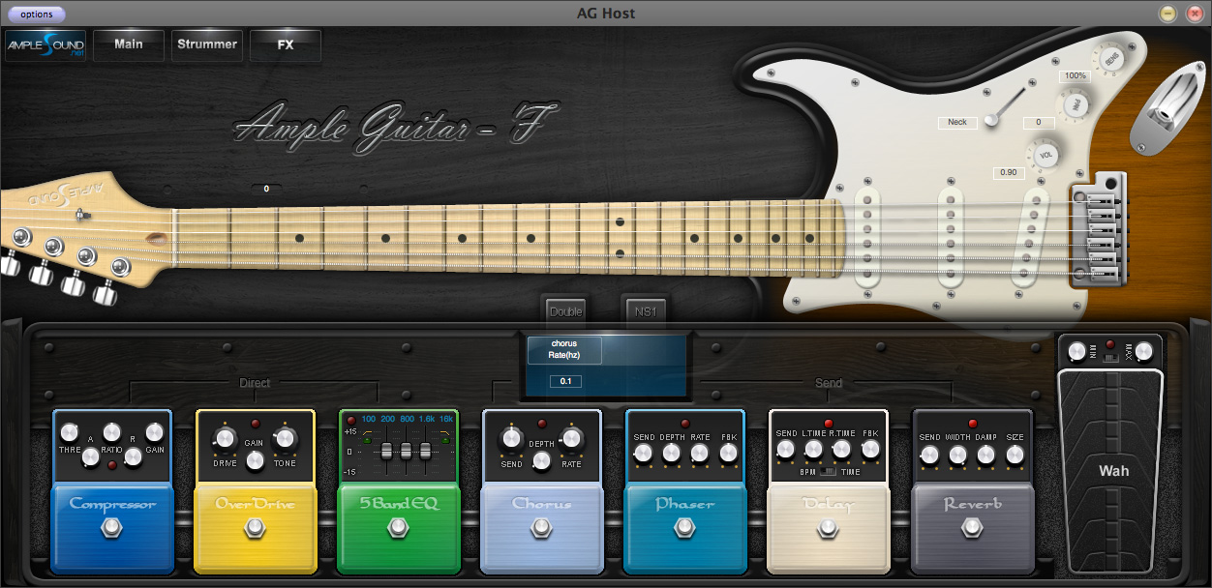The height and width of the screenshot is (588, 1212).
Task: Open the Neck pickup selector box
Action: pyautogui.click(x=956, y=123)
